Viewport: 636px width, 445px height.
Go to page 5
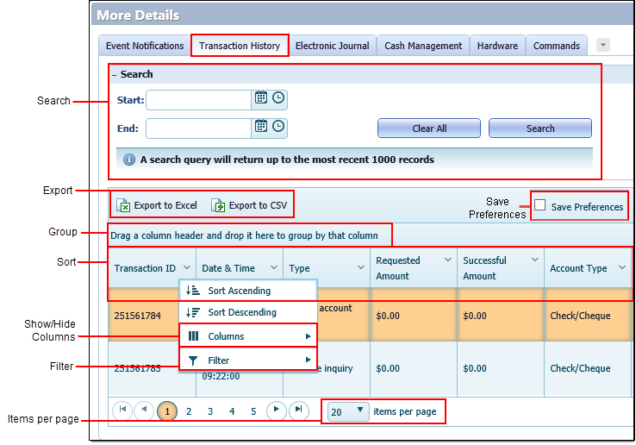tap(253, 411)
